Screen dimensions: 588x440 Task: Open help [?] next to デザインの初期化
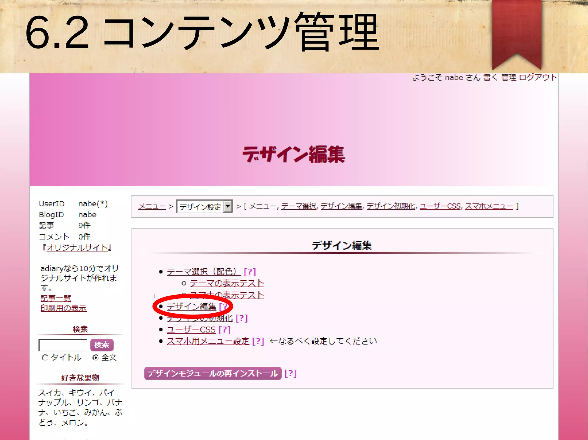point(242,318)
